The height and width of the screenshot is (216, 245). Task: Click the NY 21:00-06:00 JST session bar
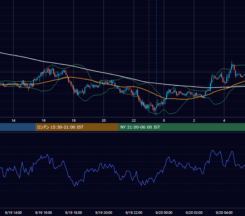[x=181, y=127]
